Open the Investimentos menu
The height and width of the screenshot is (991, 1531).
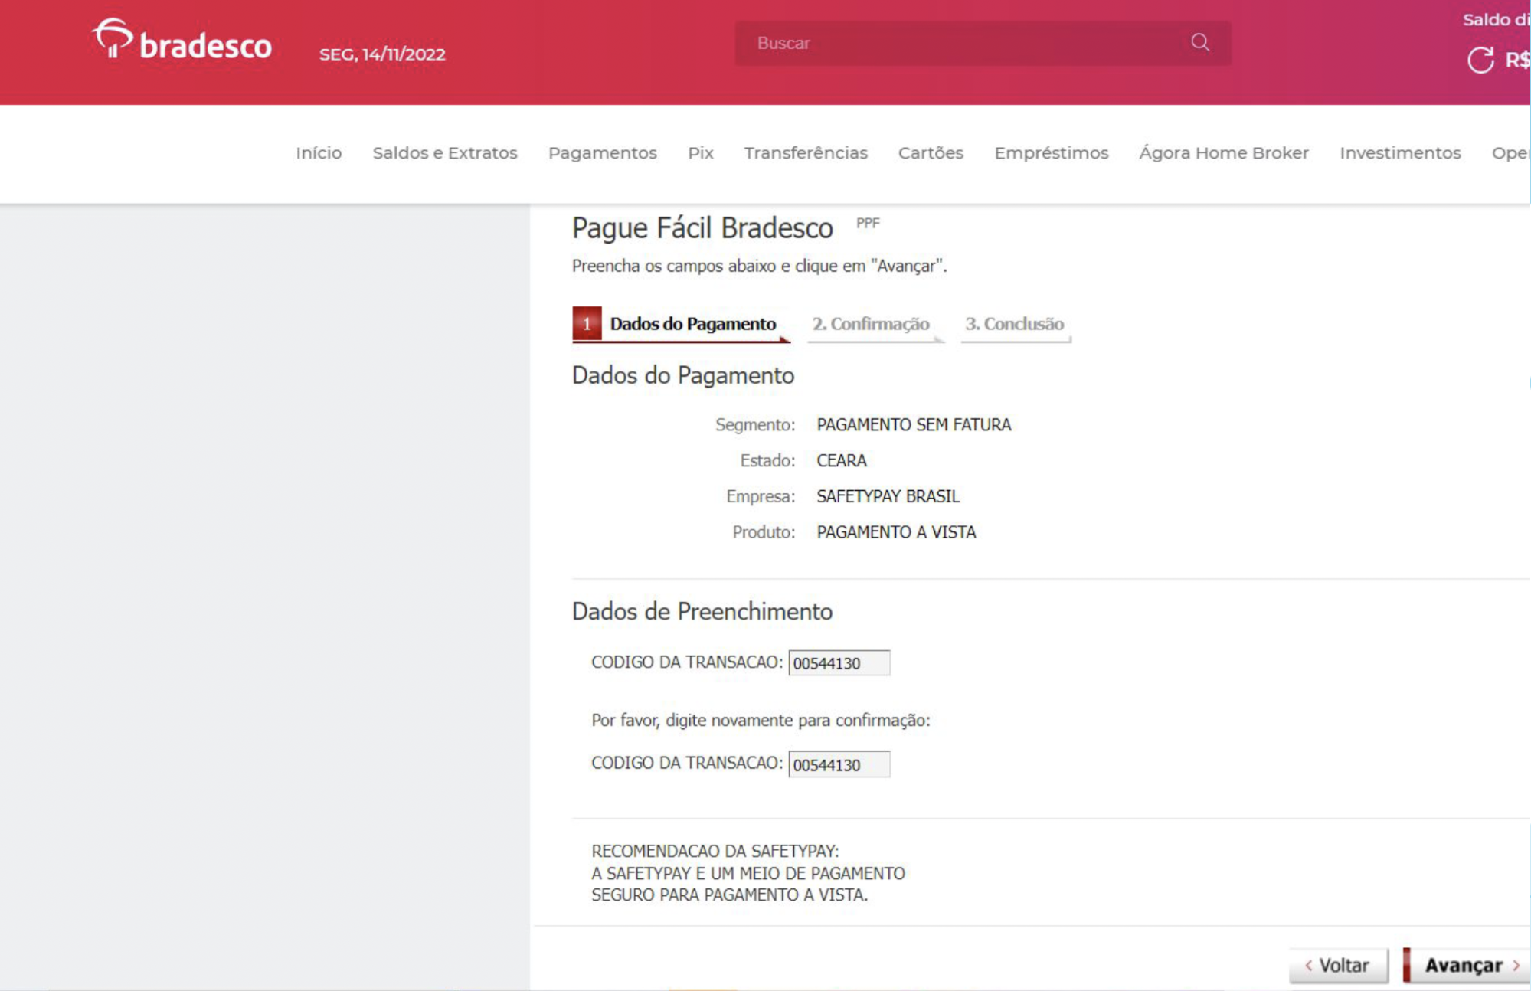tap(1400, 152)
